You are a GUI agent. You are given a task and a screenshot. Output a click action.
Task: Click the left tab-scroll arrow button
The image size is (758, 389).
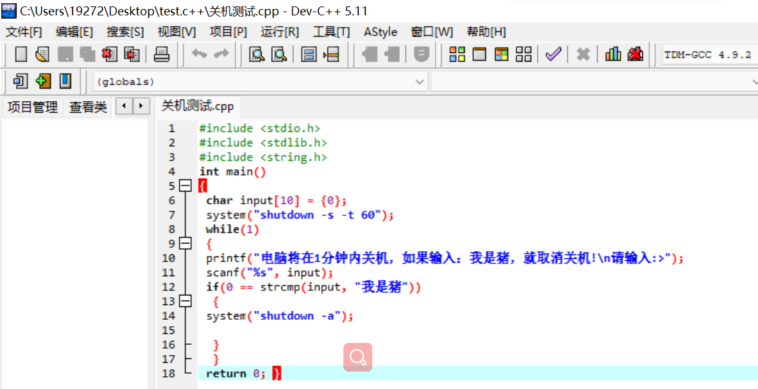click(x=123, y=106)
